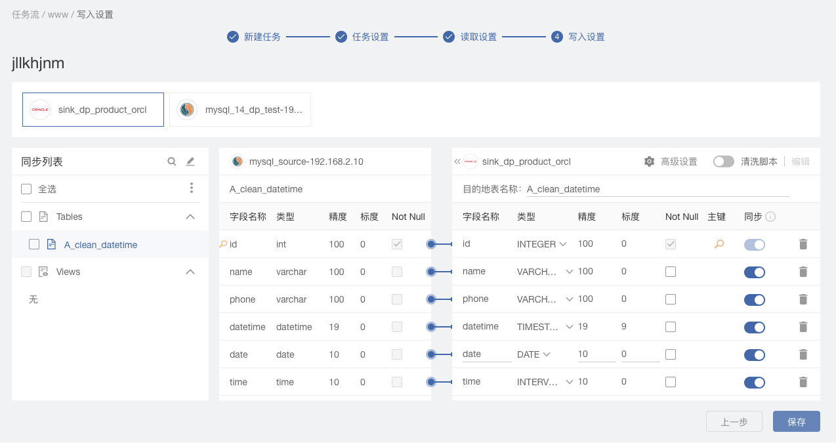
Task: Toggle sync switch for phone field
Action: point(754,299)
